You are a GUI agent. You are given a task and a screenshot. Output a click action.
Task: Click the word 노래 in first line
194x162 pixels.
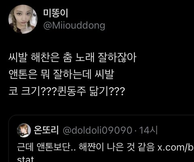85,58
